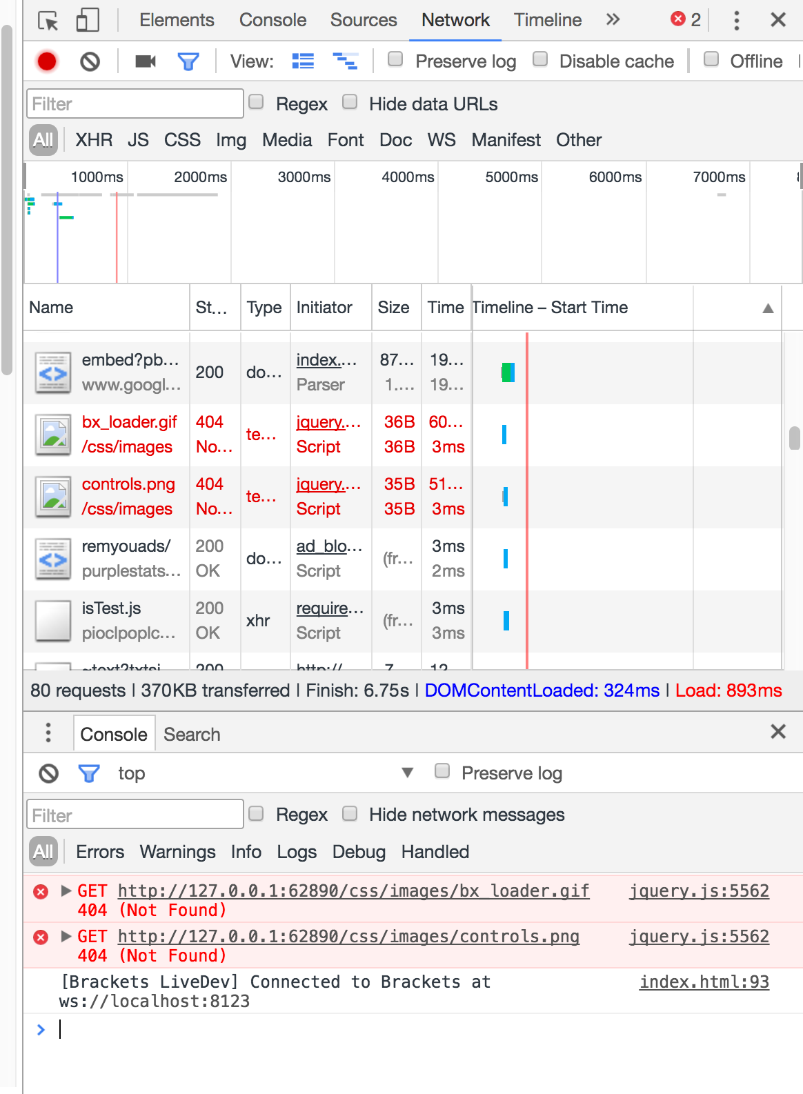803x1094 pixels.
Task: Stop recording the network log
Action: tap(47, 62)
